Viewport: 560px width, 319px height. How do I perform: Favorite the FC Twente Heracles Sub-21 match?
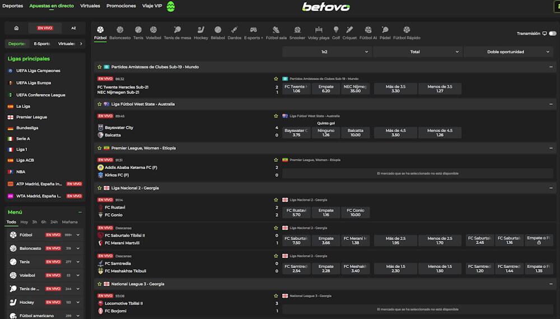click(x=276, y=79)
